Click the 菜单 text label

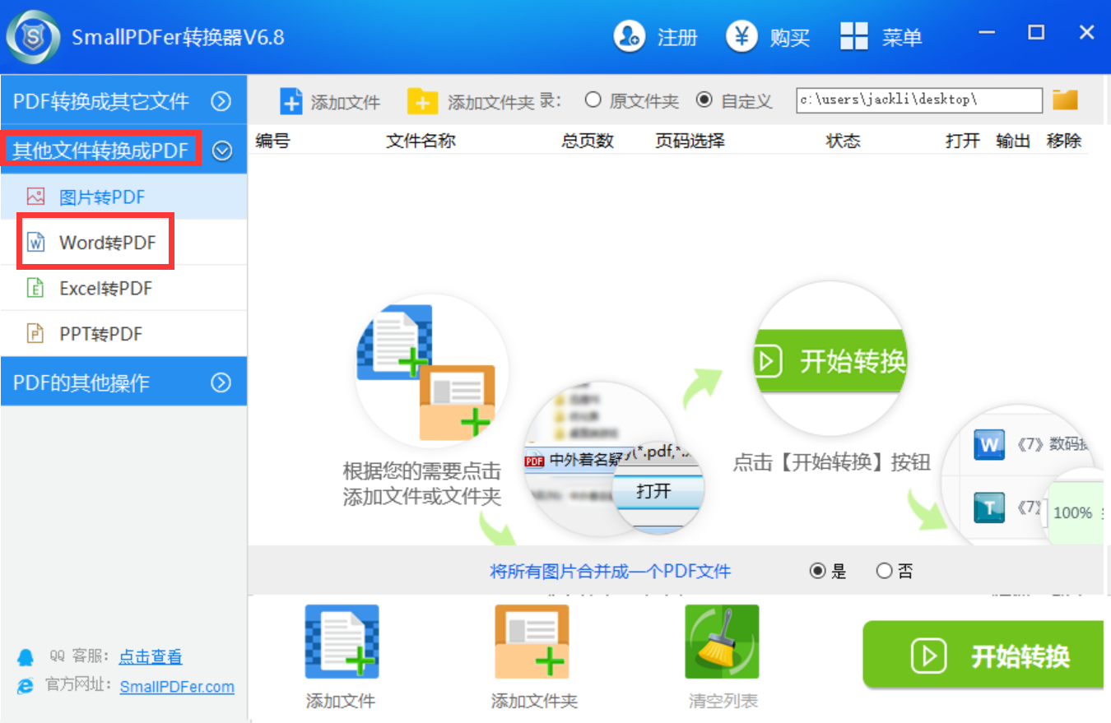click(x=902, y=37)
